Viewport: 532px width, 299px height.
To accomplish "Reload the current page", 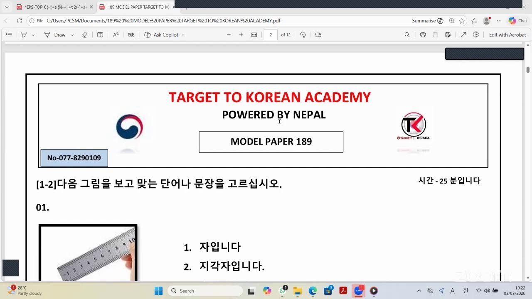I will (20, 21).
